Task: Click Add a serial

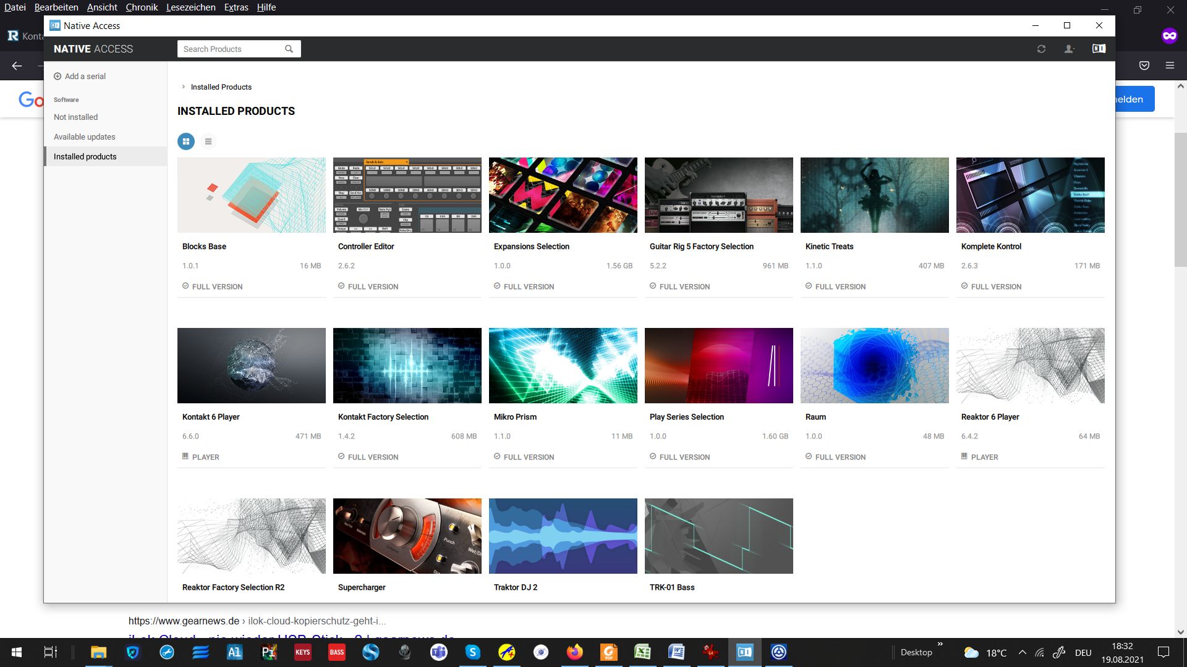Action: point(80,77)
